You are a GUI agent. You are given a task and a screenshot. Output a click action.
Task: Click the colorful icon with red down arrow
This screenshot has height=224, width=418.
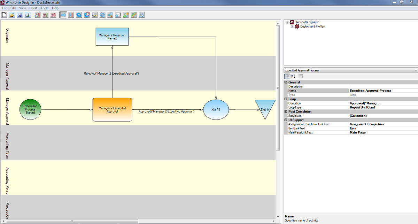[37, 15]
